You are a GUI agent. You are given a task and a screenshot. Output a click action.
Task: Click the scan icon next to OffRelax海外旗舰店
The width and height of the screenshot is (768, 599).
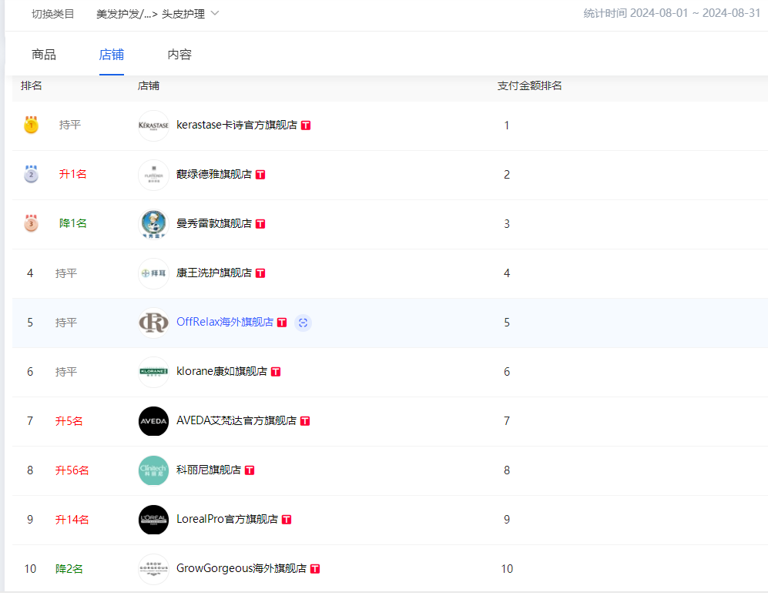[x=304, y=323]
